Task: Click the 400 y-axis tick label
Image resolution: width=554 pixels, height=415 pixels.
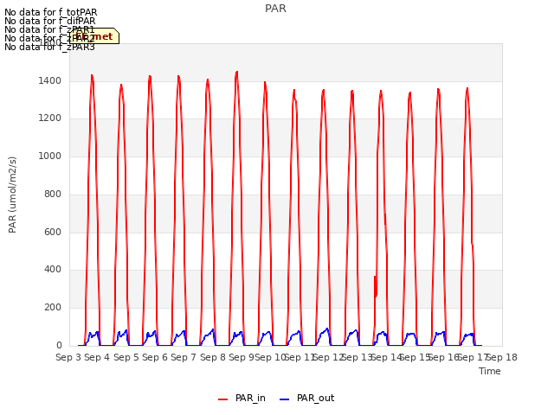Action: 53,270
